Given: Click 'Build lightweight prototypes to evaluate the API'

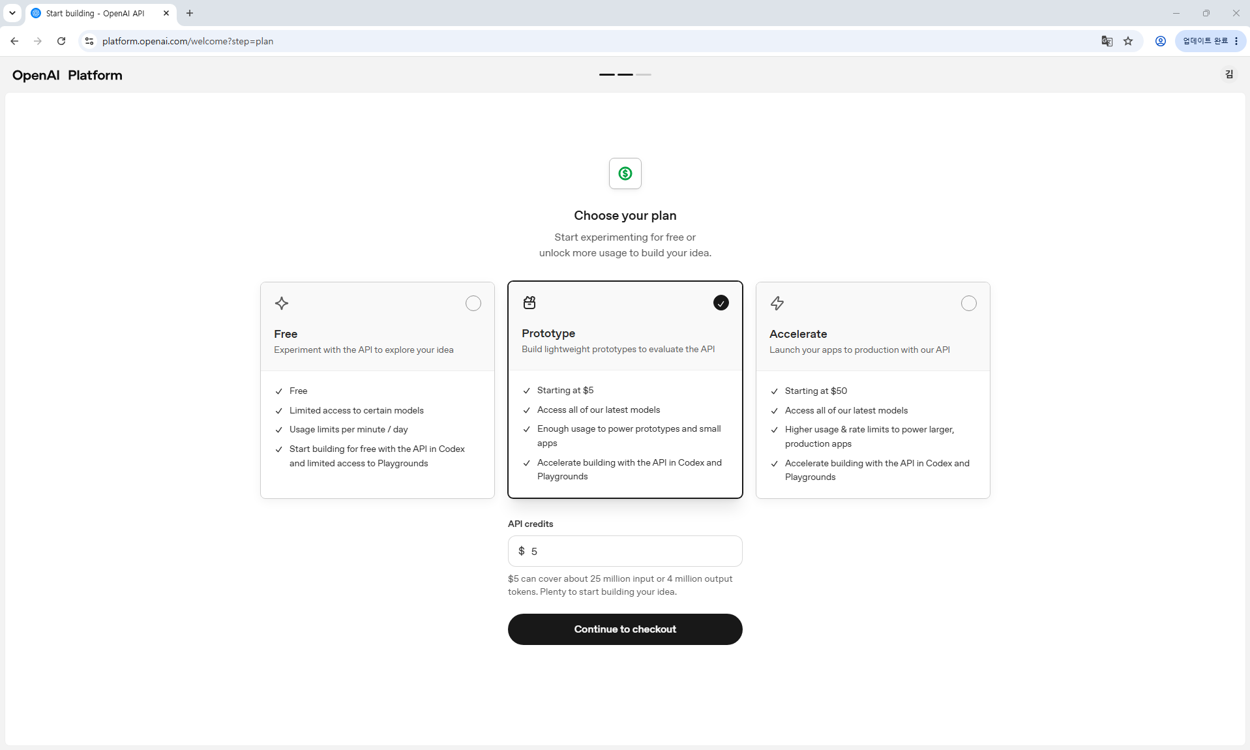Looking at the screenshot, I should 618,350.
